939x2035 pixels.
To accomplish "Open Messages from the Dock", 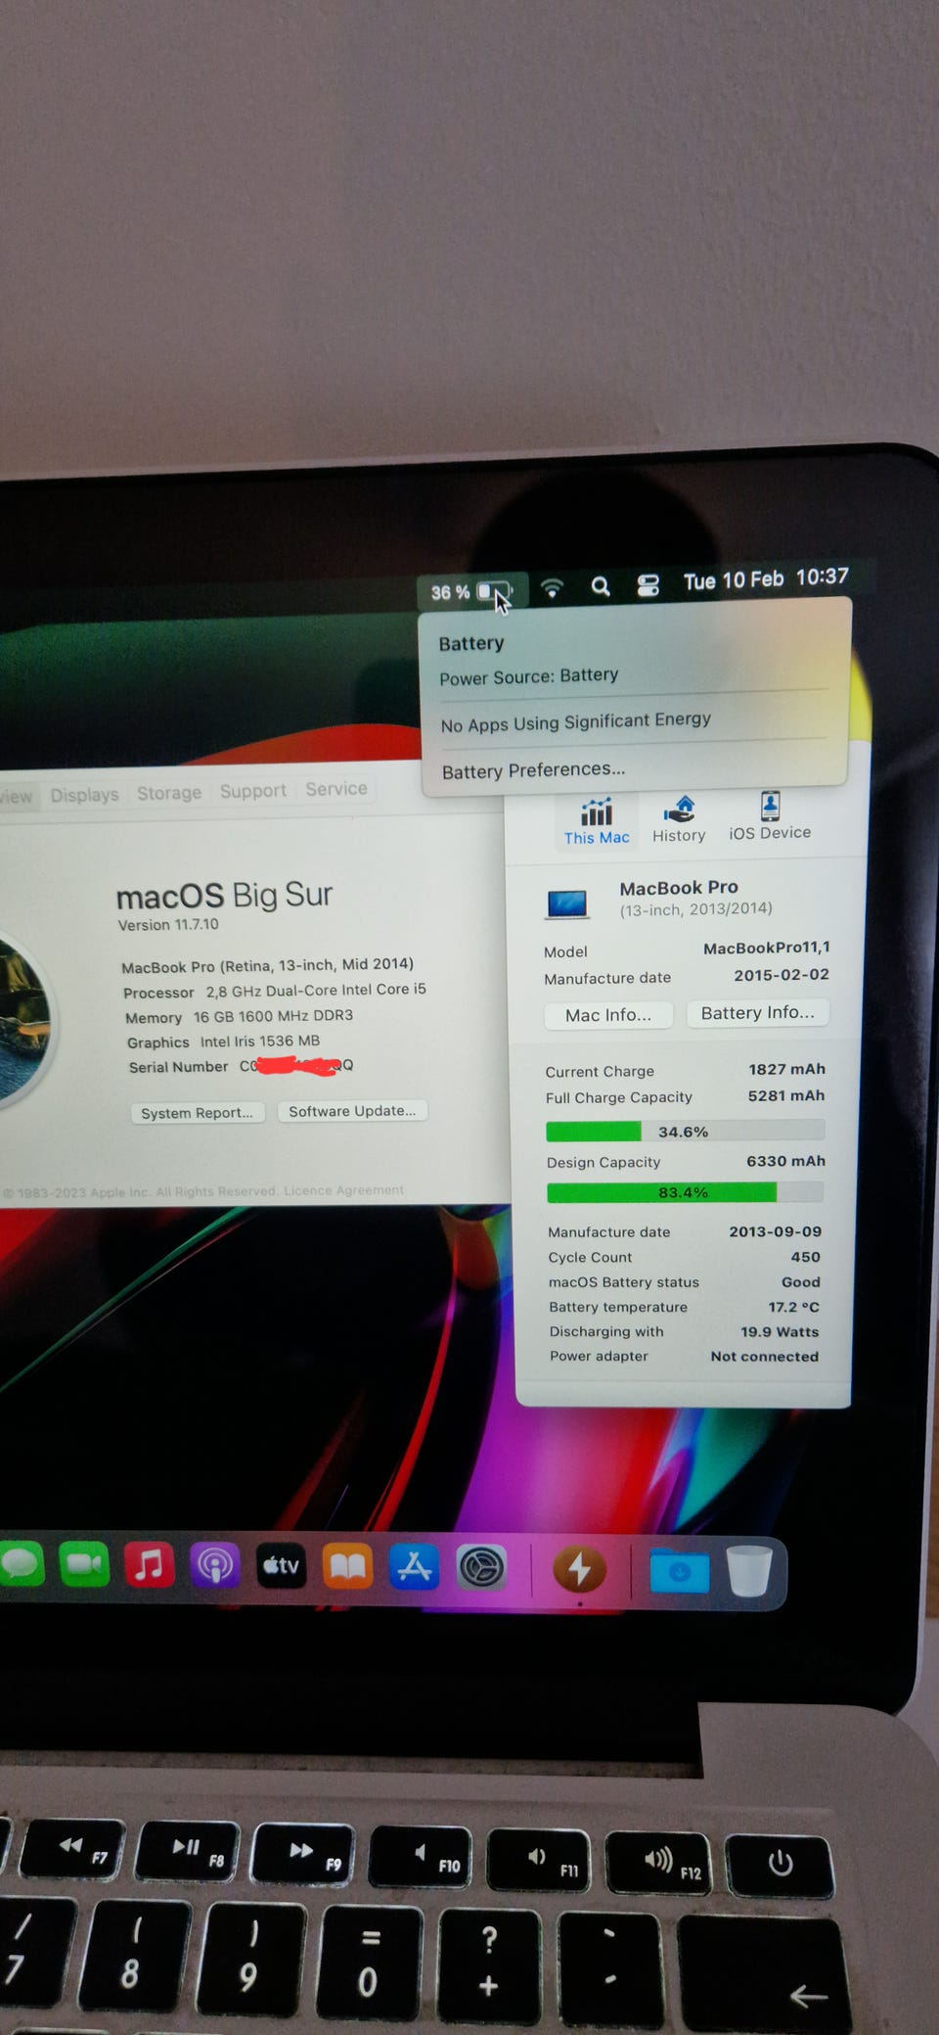I will (x=22, y=1563).
